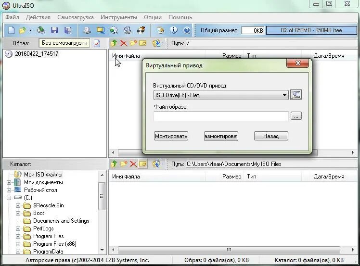Click the Назад button
The image size is (360, 266).
(271, 136)
